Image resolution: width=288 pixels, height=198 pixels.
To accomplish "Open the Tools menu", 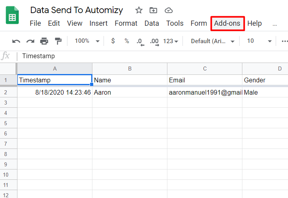I will (x=175, y=23).
